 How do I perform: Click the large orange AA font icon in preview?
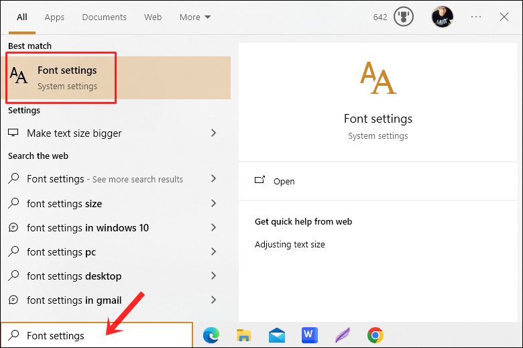point(378,78)
